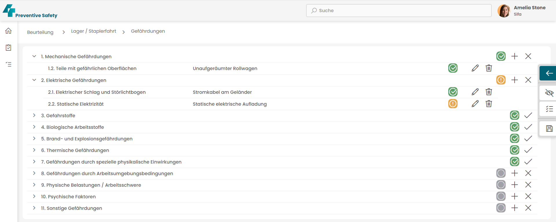Click the Amelia Stone user name
The image size is (556, 222).
click(x=530, y=8)
